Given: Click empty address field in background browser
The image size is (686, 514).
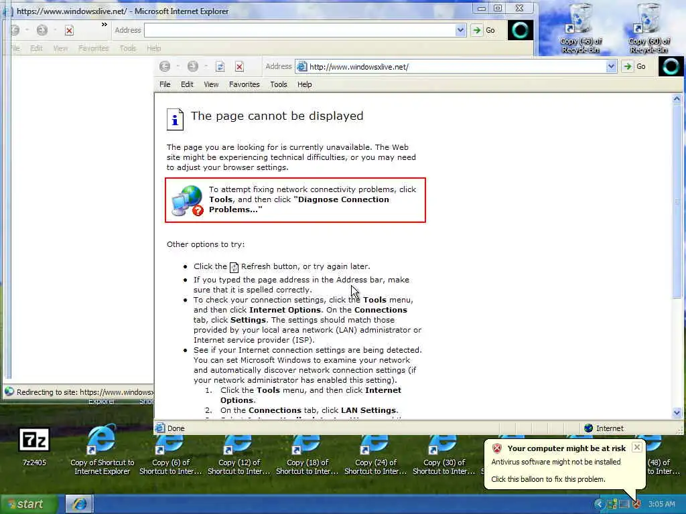Looking at the screenshot, I should [x=299, y=30].
